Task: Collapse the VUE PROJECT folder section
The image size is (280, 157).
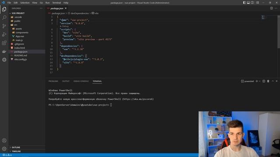Action: 18,13
